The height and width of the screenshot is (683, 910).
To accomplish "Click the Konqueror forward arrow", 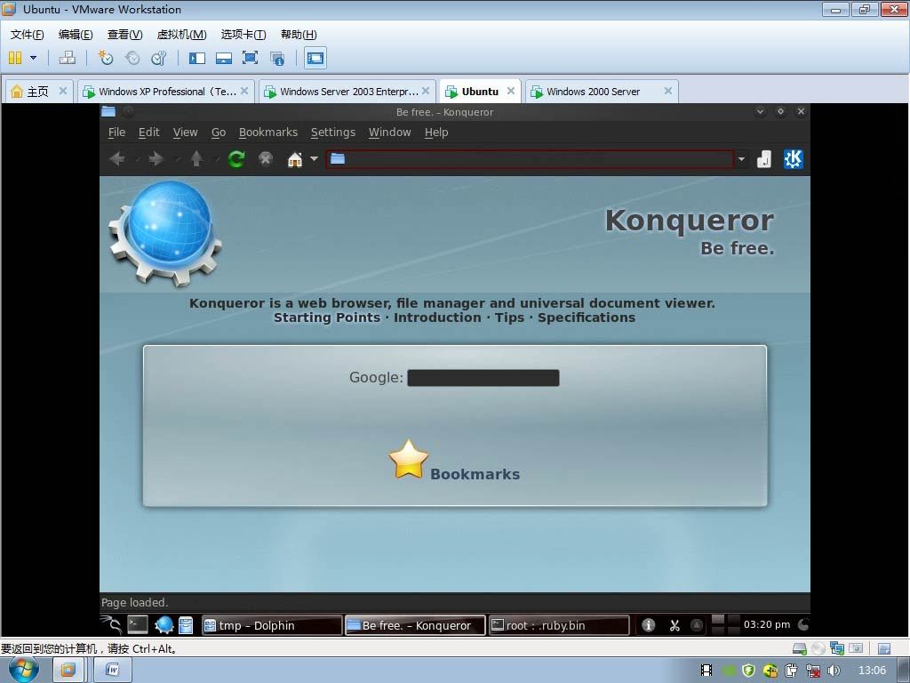I will 156,158.
